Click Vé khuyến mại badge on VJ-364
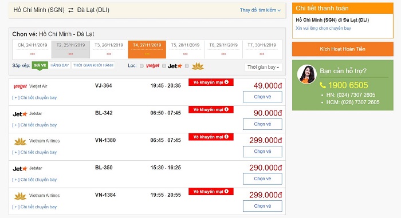Screen dimensions: 401x218 pos(211,82)
